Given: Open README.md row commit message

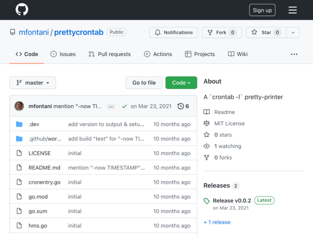Looking at the screenshot, I should click(107, 167).
